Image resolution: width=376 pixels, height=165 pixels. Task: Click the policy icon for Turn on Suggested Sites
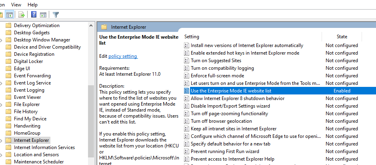click(186, 61)
